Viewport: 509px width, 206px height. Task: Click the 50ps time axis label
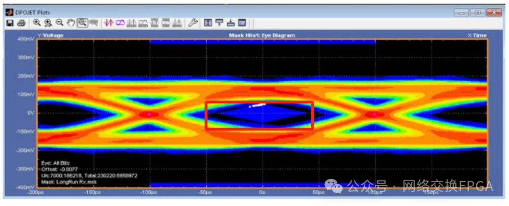coord(319,192)
